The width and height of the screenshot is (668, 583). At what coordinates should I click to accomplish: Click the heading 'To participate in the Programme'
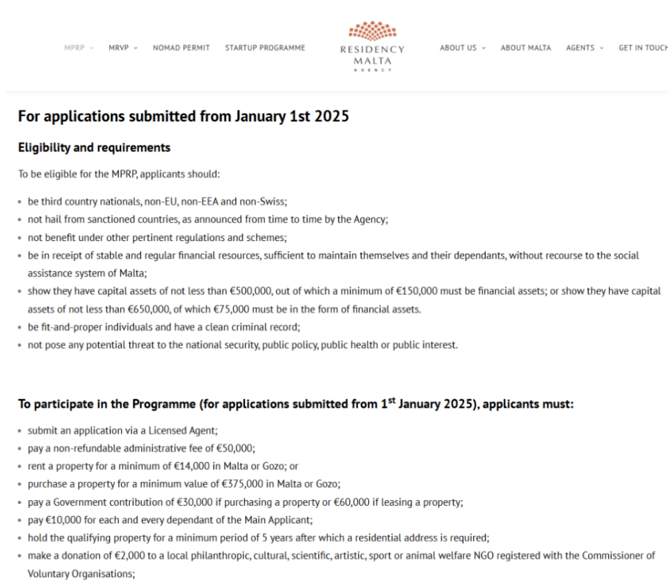click(296, 404)
